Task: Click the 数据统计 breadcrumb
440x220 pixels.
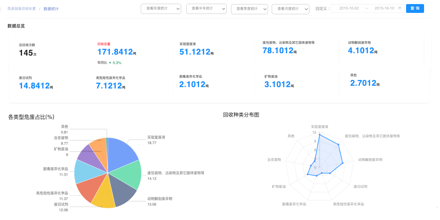Action: 51,8
